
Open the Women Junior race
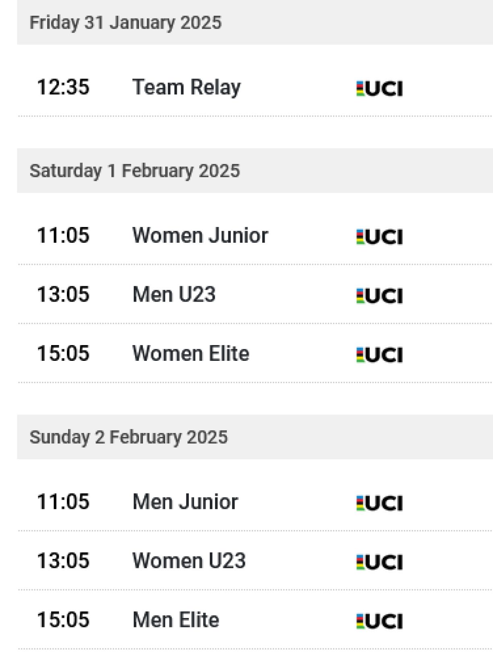pos(200,235)
